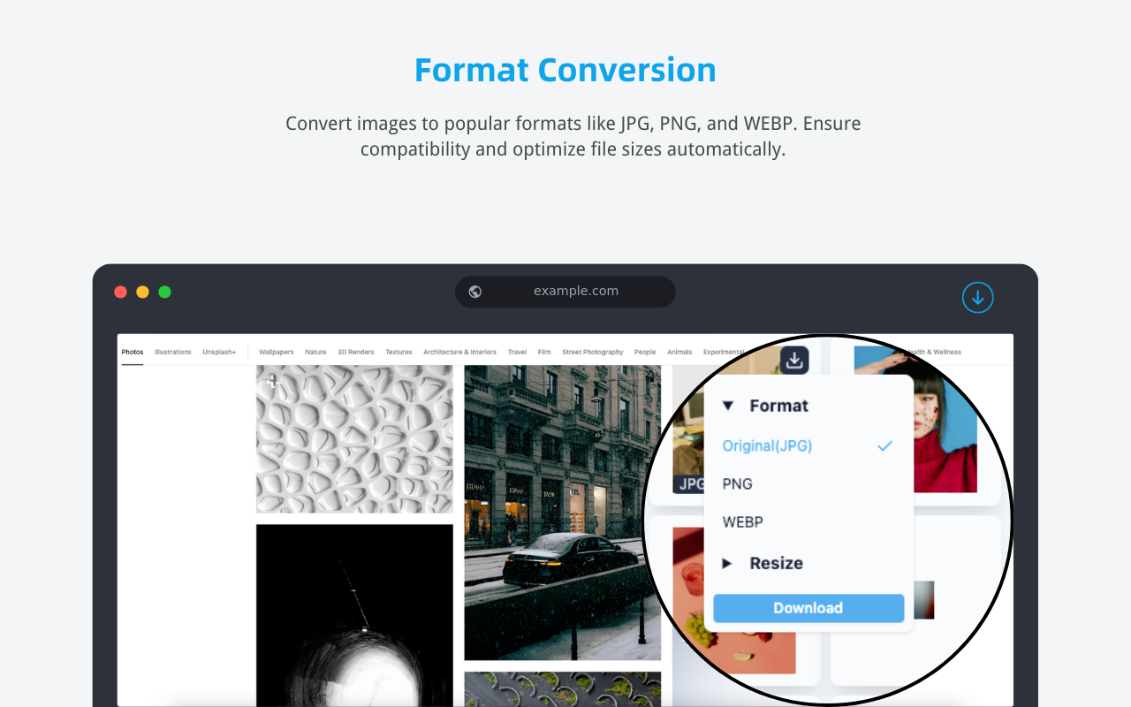The height and width of the screenshot is (707, 1131).
Task: Click the green traffic light window button
Action: tap(164, 292)
